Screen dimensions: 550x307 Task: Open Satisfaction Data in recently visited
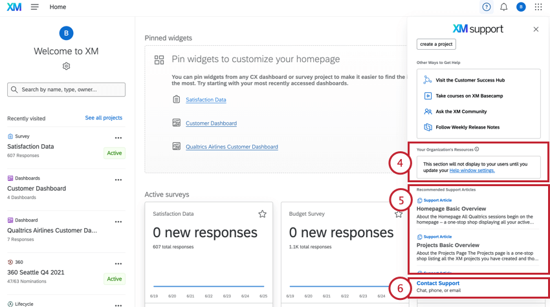[30, 147]
